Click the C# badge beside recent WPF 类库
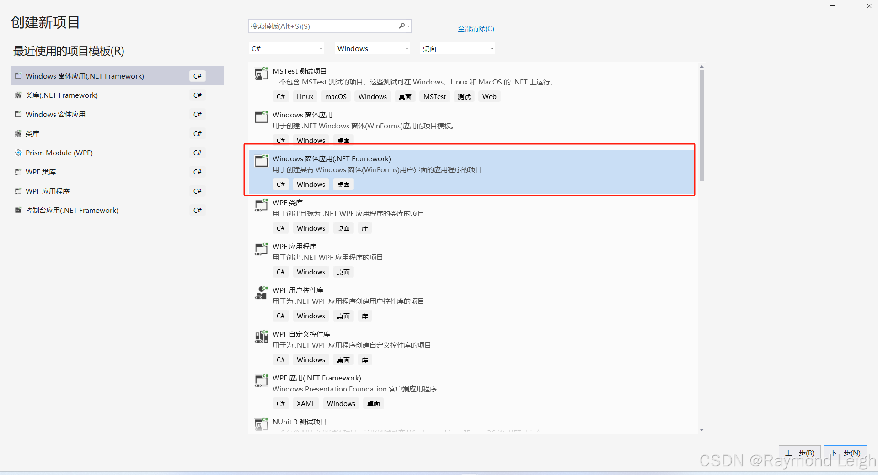The image size is (878, 475). (198, 172)
